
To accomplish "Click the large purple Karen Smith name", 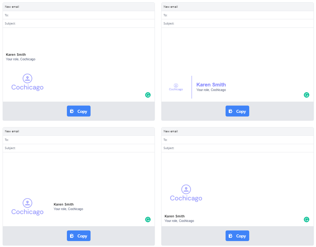I will click(x=211, y=85).
